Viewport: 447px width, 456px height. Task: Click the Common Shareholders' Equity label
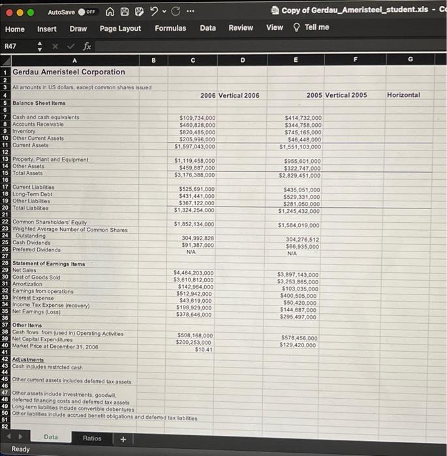pyautogui.click(x=50, y=222)
